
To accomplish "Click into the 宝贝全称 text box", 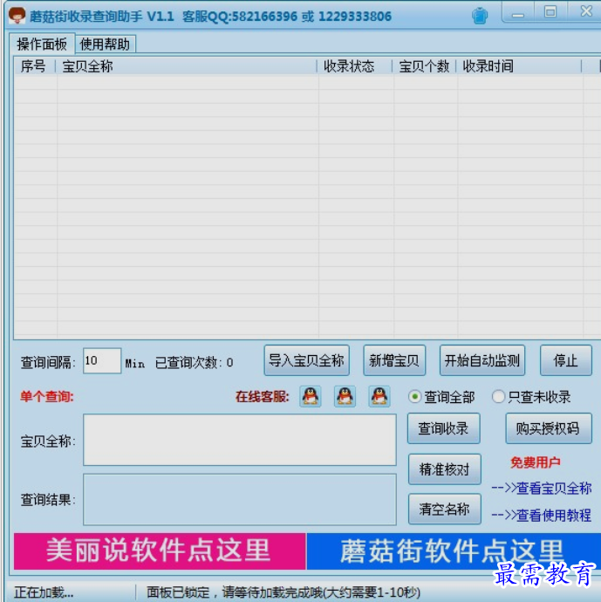I will 240,440.
